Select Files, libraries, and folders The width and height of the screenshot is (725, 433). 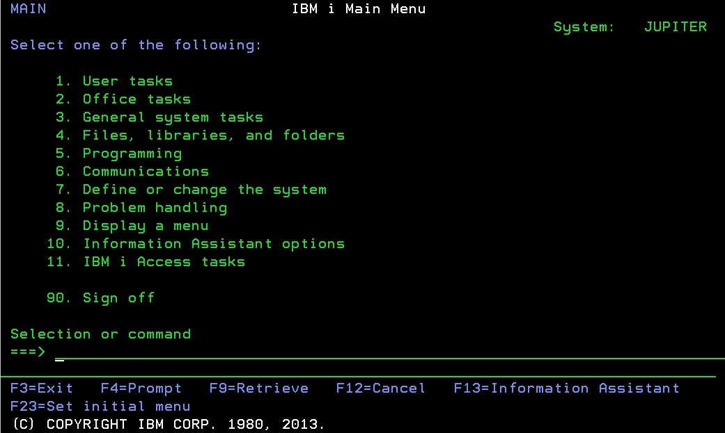pyautogui.click(x=213, y=136)
